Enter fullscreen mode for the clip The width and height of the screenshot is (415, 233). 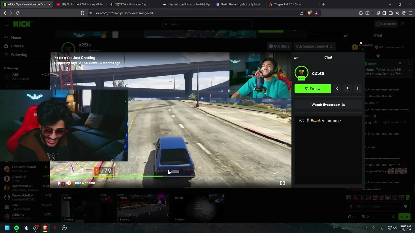pyautogui.click(x=282, y=183)
